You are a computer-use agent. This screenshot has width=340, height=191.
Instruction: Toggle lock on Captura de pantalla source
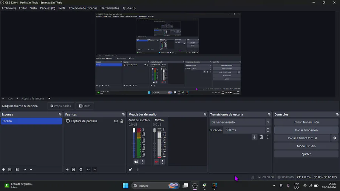(122, 121)
